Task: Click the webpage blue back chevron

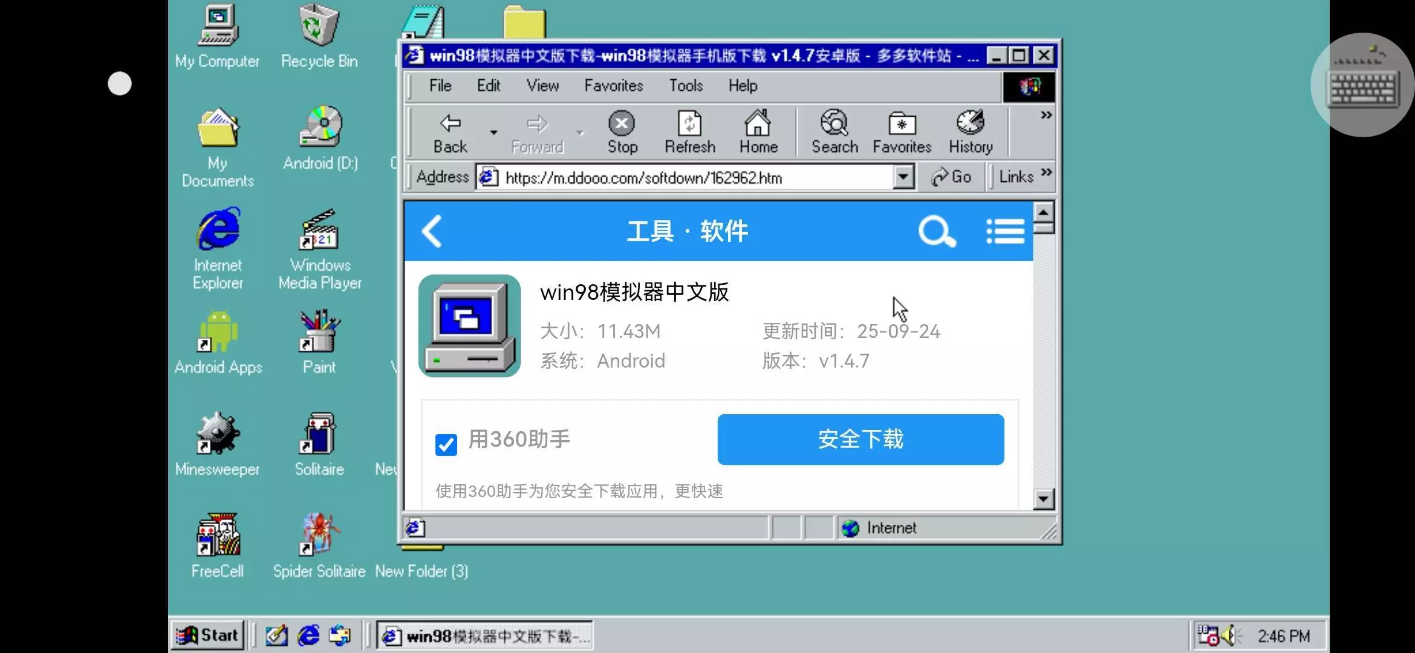Action: 432,232
